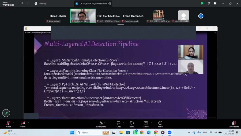
Task: Click the taskbar Search box
Action: click(x=93, y=133)
